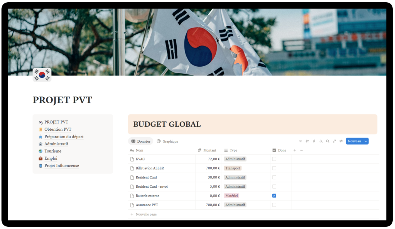This screenshot has height=229, width=395.
Task: Open view settings sliders icon
Action: [x=341, y=141]
